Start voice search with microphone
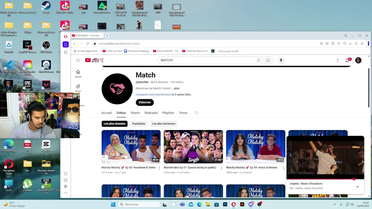The image size is (372, 209). [281, 60]
